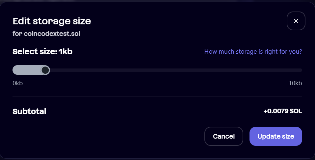Confirm with the Update size button
The image size is (315, 160).
pos(276,136)
